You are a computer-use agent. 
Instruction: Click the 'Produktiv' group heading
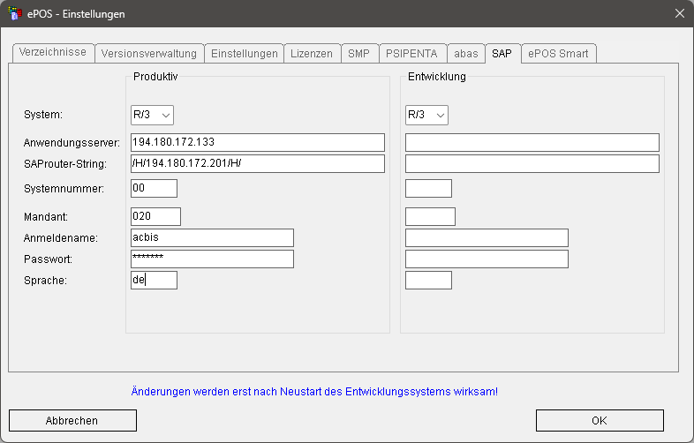(x=155, y=77)
